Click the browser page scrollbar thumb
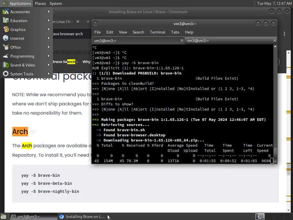 [288, 169]
